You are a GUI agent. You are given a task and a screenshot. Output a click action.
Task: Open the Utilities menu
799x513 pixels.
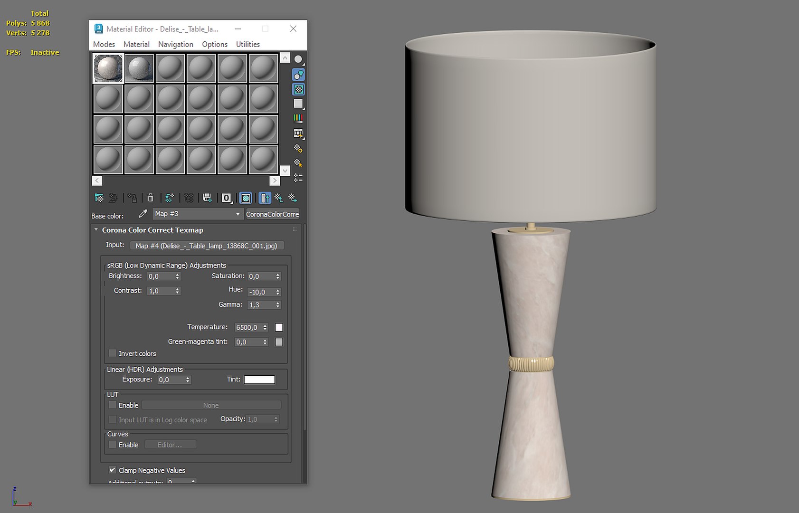248,44
